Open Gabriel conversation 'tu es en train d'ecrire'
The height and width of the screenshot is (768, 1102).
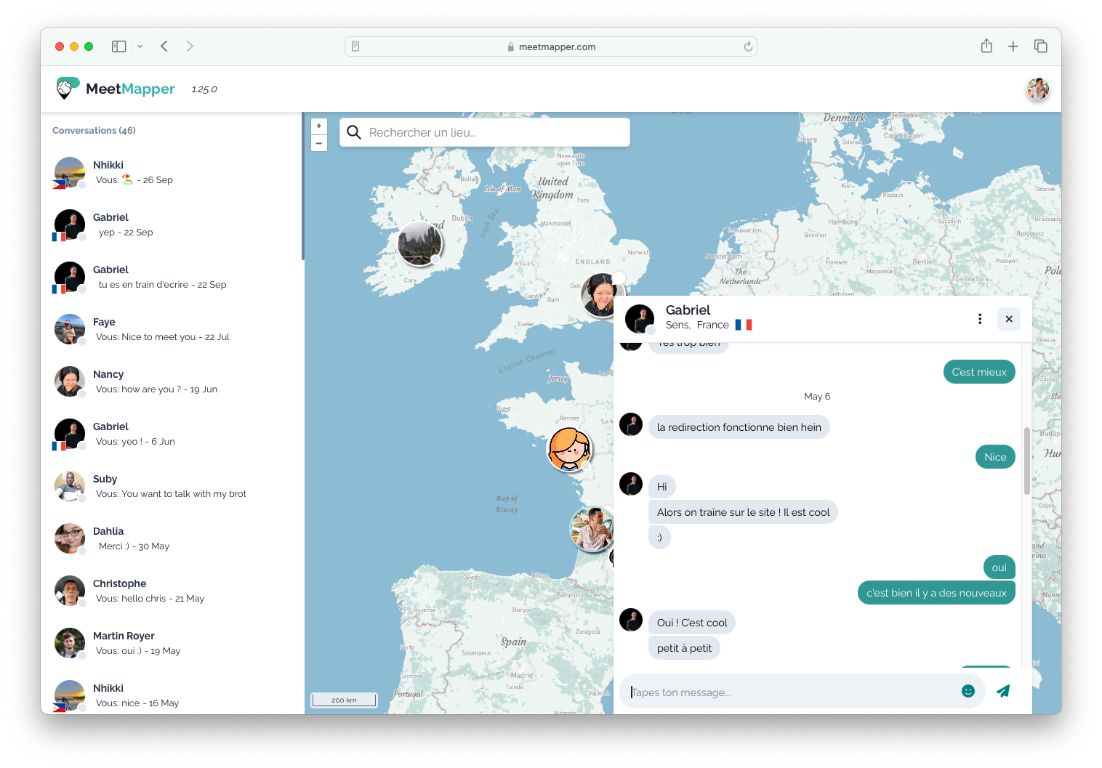point(172,278)
